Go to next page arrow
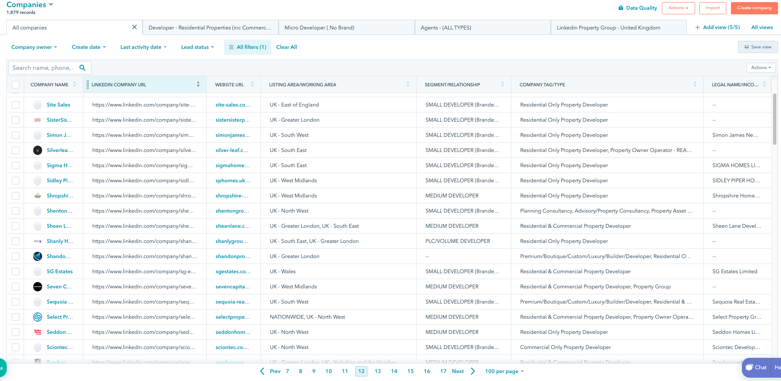 [x=473, y=371]
